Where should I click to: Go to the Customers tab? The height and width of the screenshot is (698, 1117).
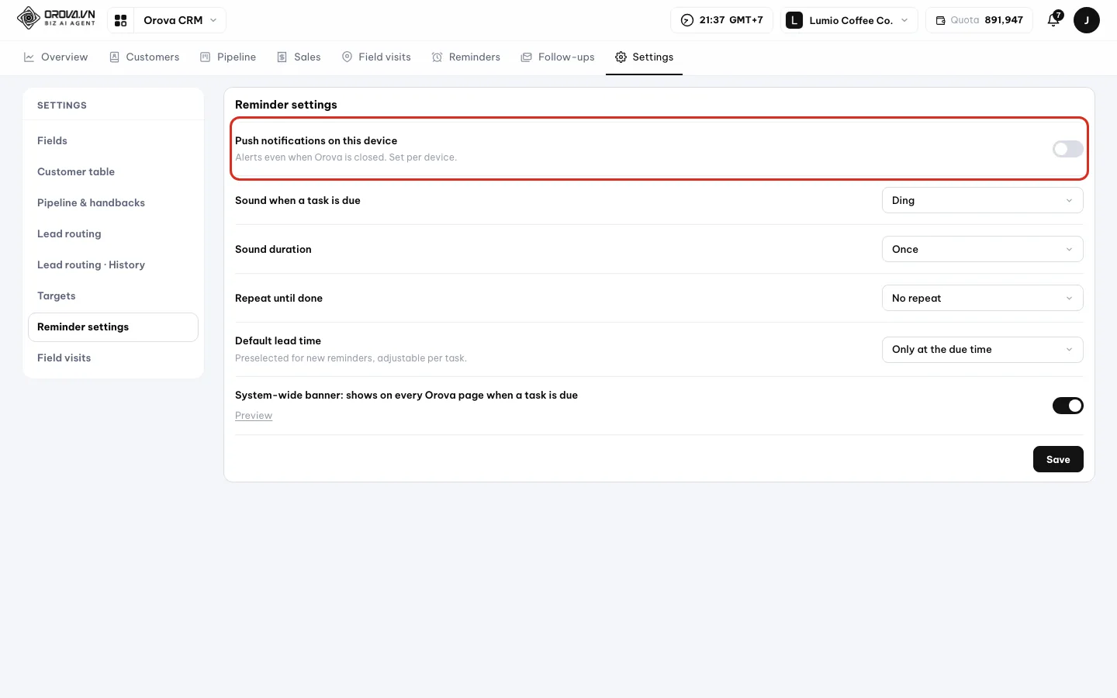(144, 57)
